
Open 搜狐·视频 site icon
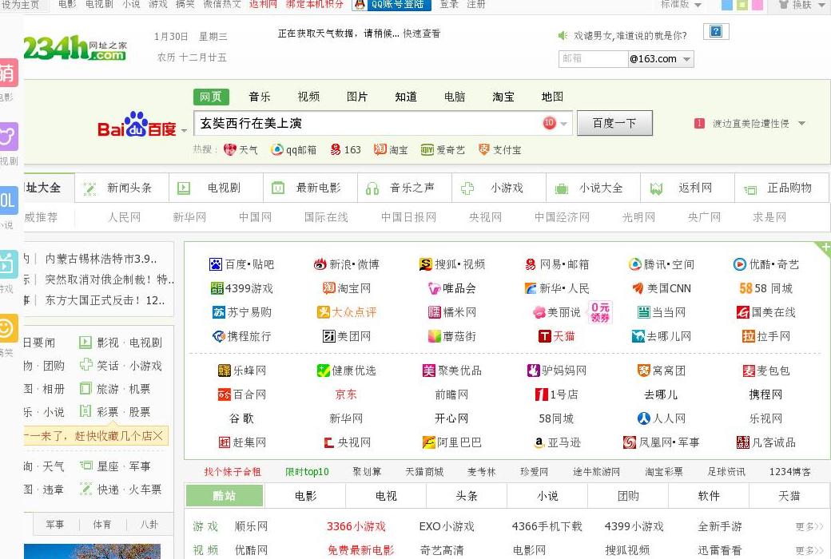click(426, 264)
